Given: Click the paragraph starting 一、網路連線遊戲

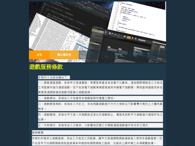Looking at the screenshot, I should (100, 87).
